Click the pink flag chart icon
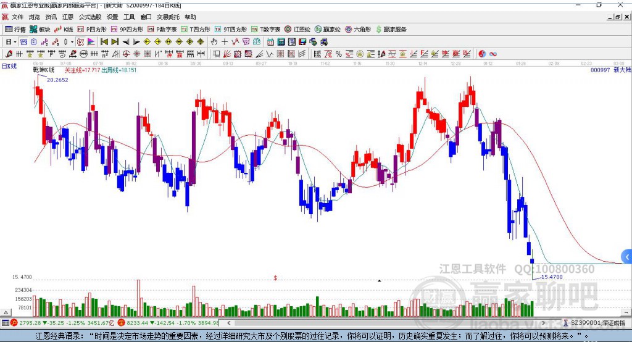The width and height of the screenshot is (632, 342). click(91, 41)
